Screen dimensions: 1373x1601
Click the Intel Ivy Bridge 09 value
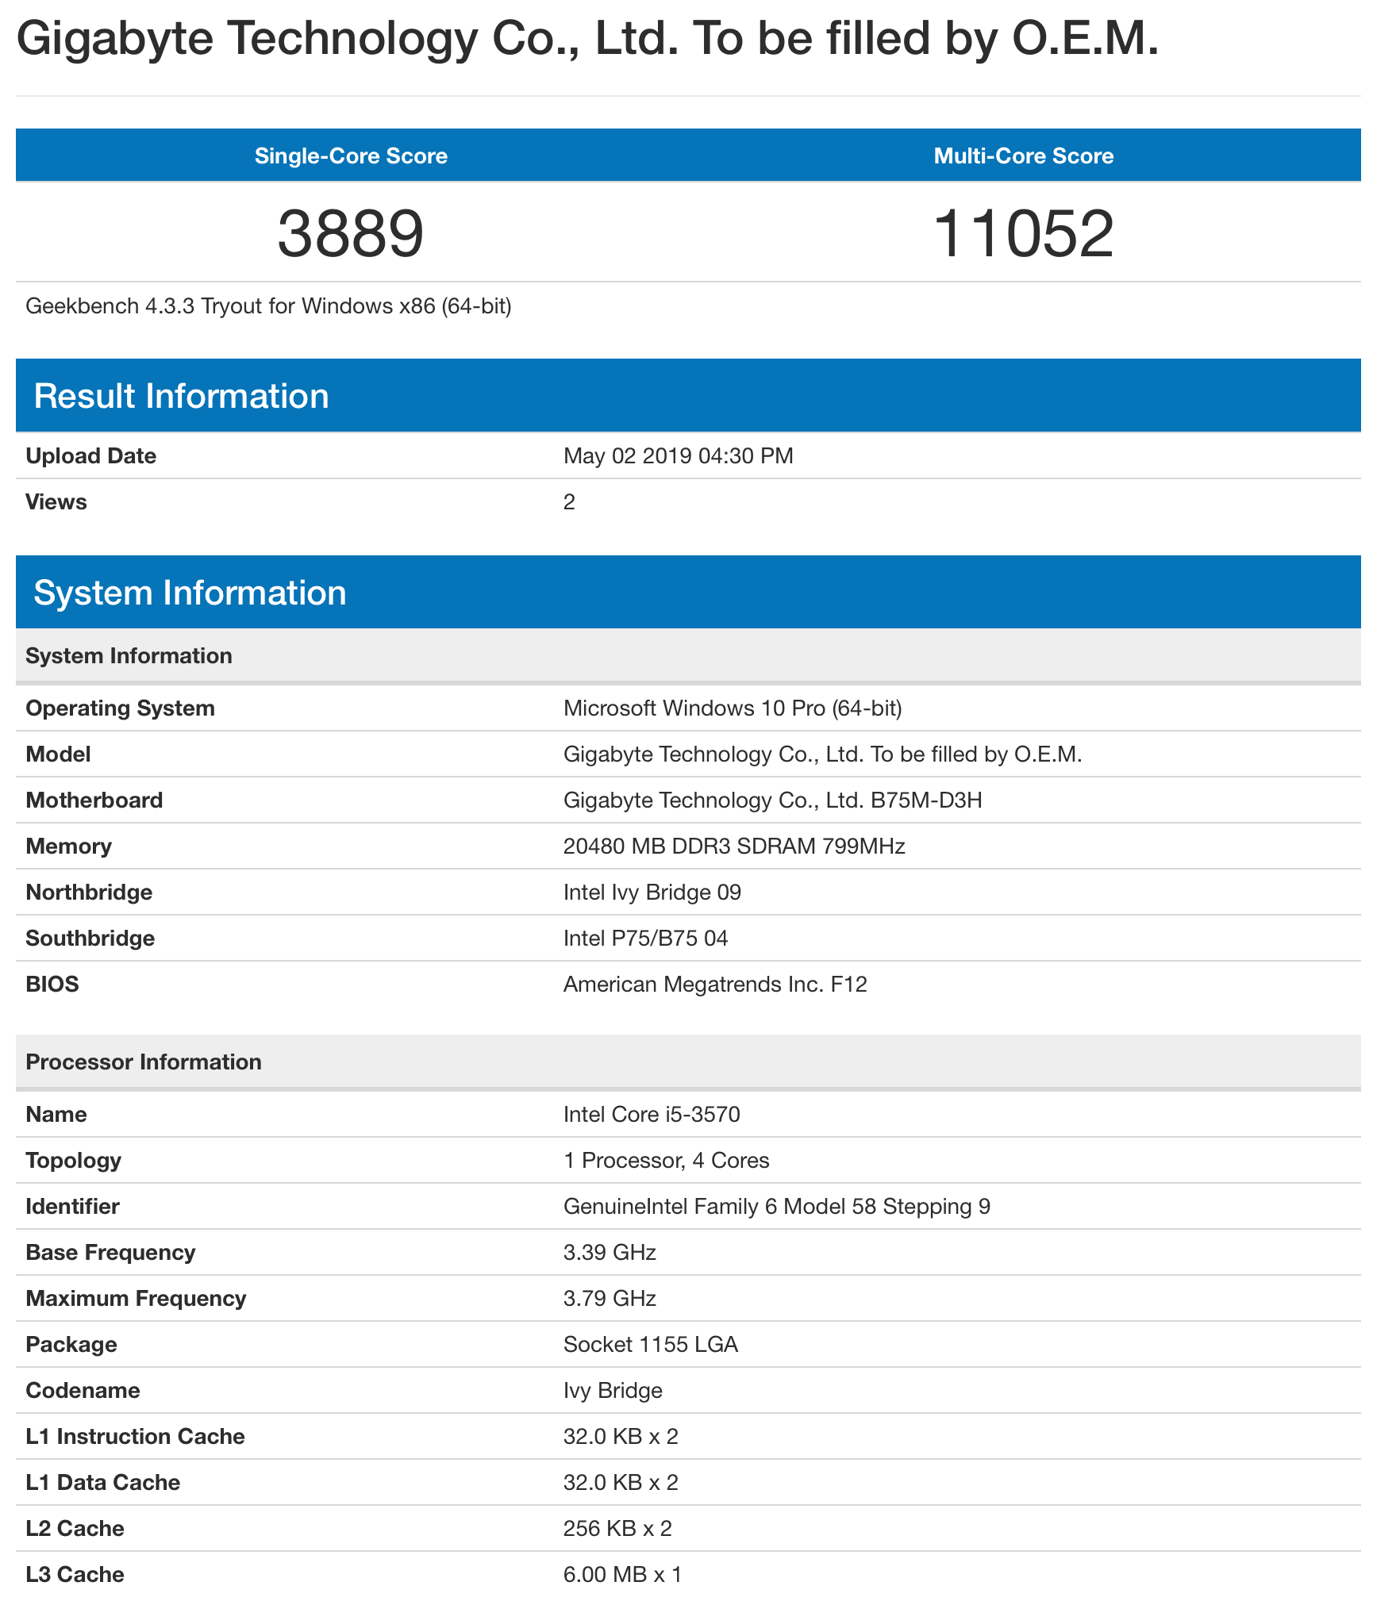[652, 893]
